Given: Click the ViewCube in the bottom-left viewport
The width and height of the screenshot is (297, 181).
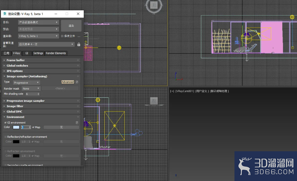Looking at the screenshot, I should coord(154,101).
